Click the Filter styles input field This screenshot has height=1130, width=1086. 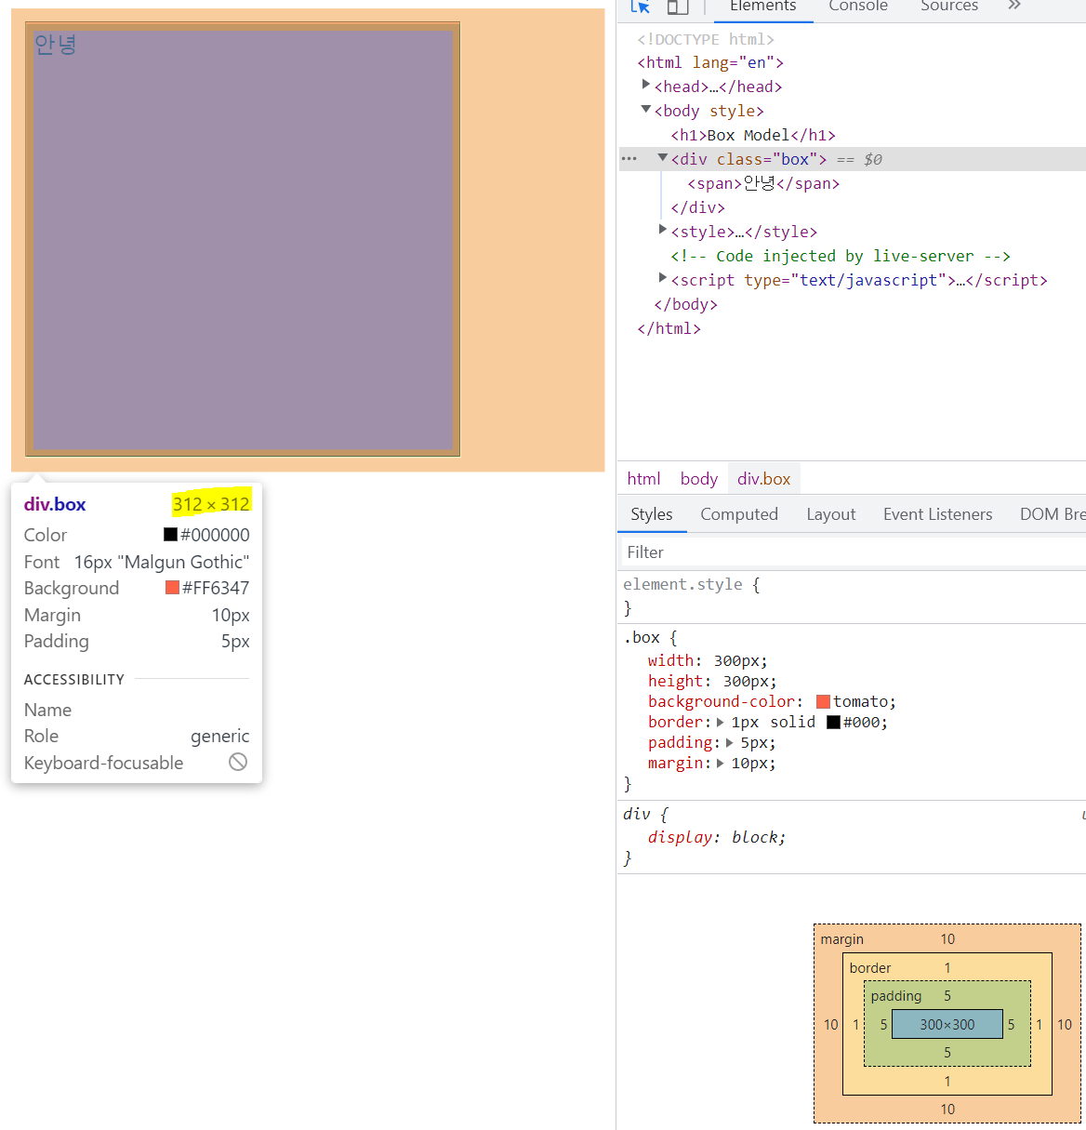852,552
